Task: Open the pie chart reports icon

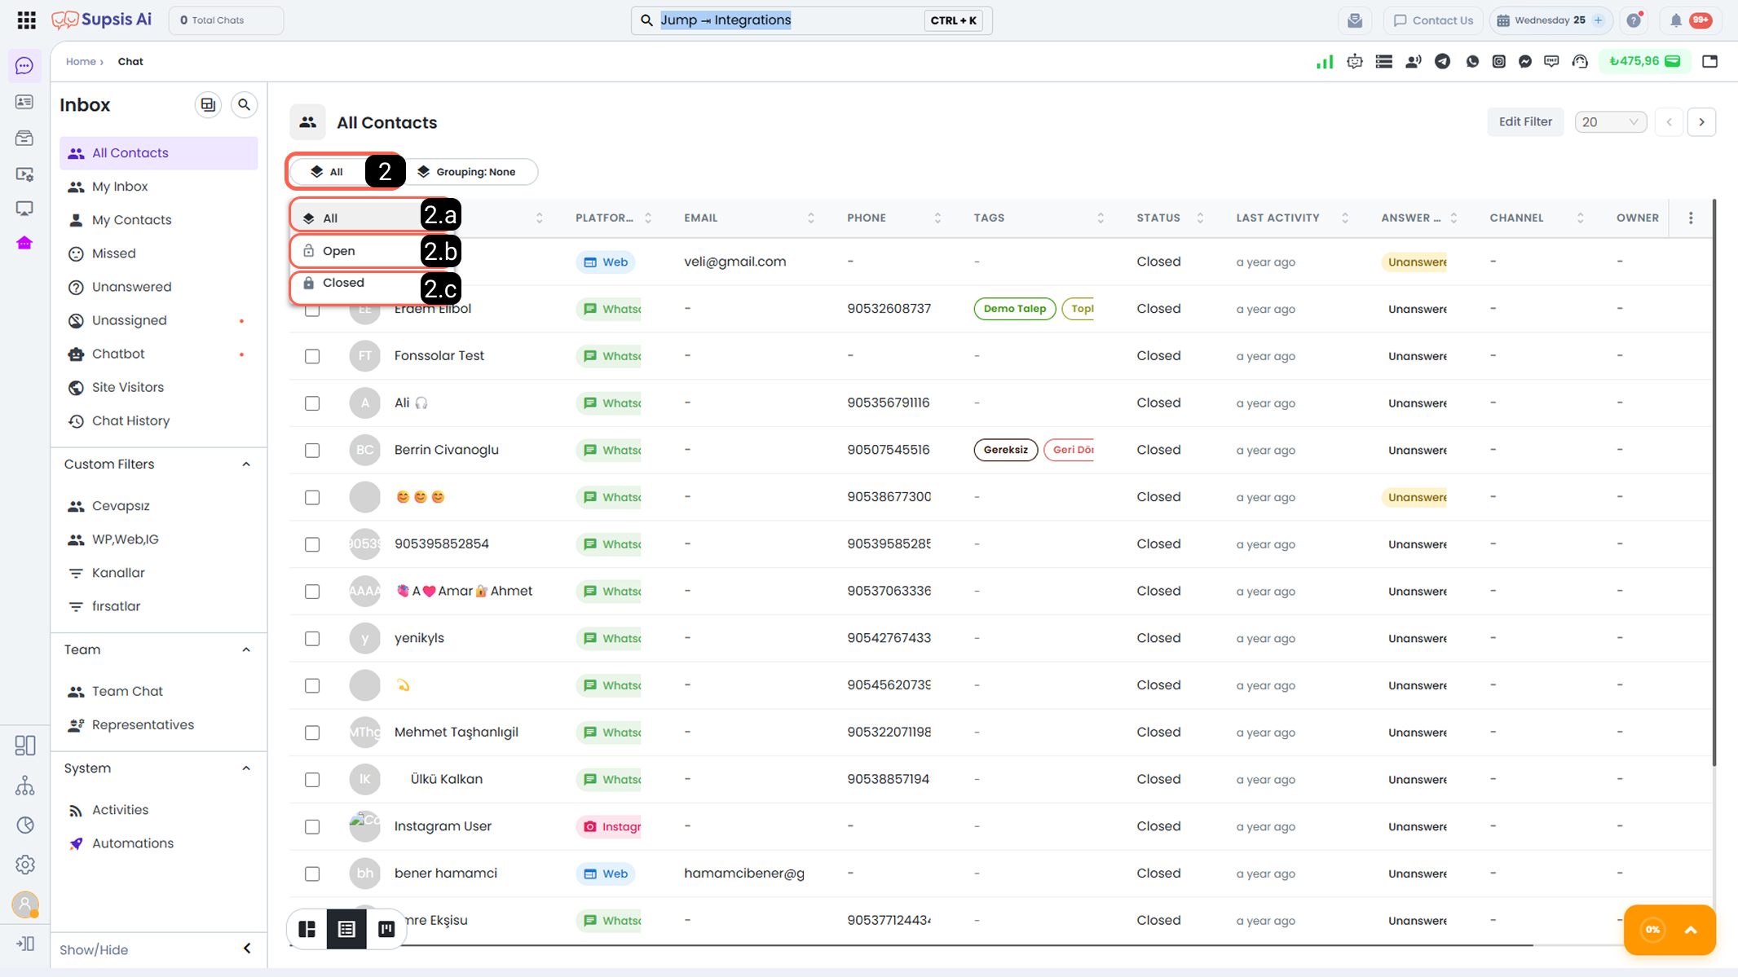Action: click(x=24, y=825)
